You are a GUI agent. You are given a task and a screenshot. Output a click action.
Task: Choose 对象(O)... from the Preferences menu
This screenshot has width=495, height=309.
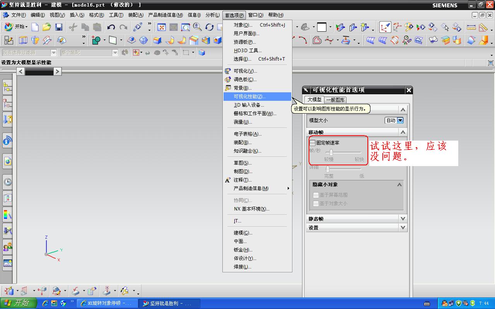coord(257,25)
